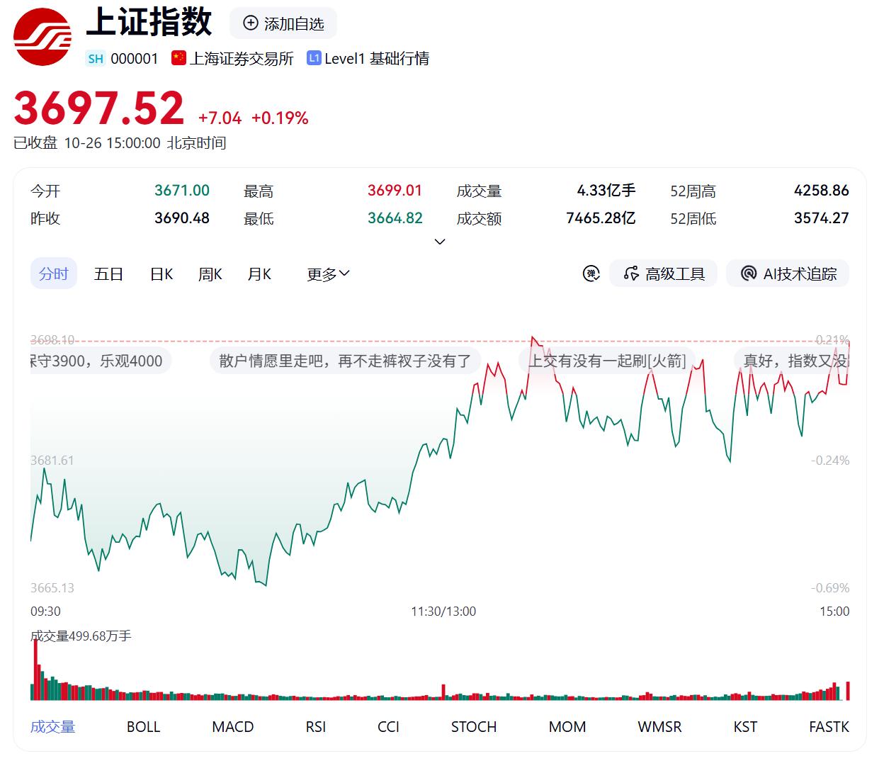Image resolution: width=884 pixels, height=761 pixels.
Task: Open the 更多 timeframe dropdown
Action: [328, 274]
